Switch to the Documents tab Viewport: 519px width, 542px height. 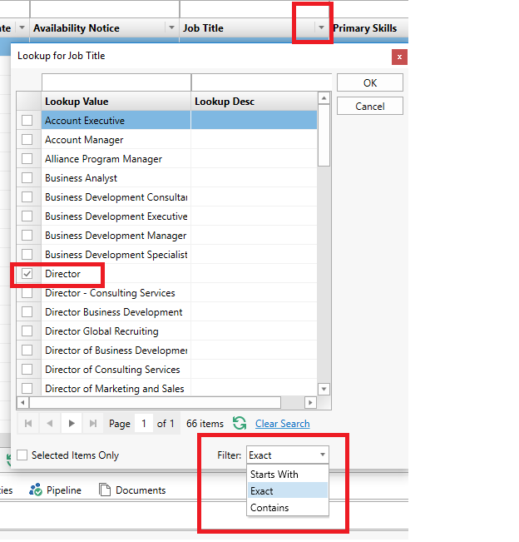point(132,490)
